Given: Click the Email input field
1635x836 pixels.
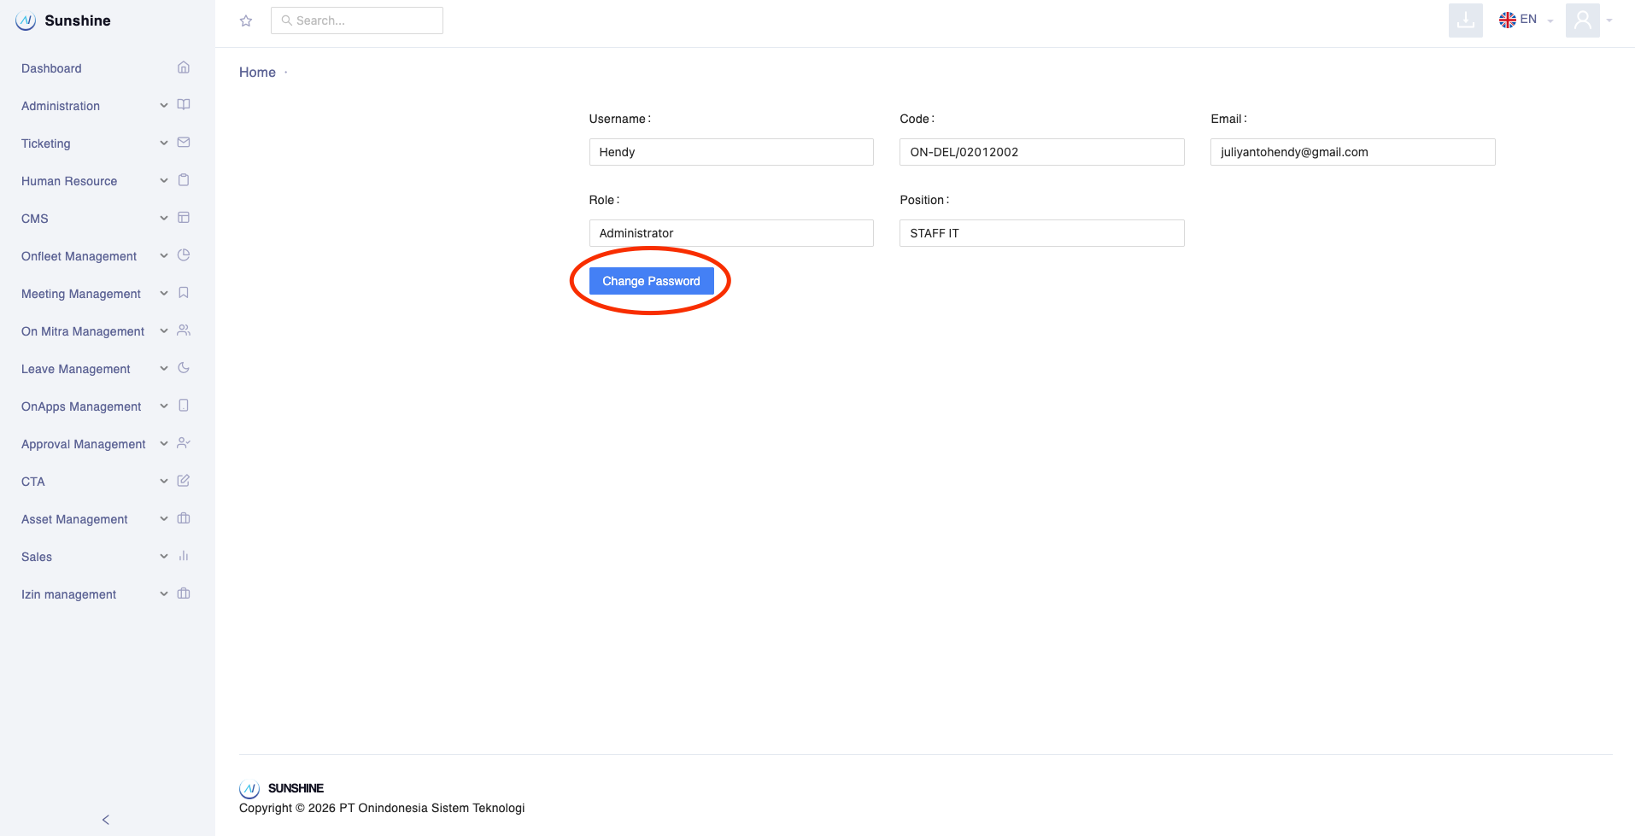Looking at the screenshot, I should coord(1352,152).
